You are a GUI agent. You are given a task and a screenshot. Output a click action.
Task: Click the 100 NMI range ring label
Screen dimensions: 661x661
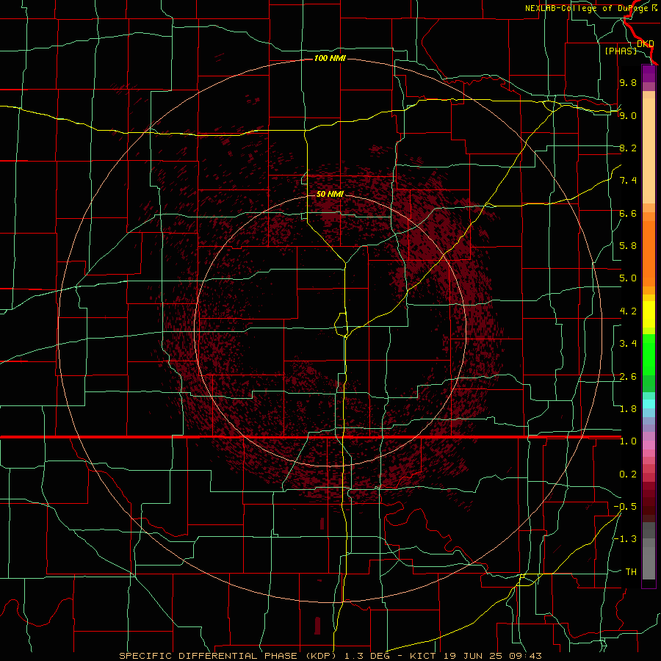pos(330,58)
